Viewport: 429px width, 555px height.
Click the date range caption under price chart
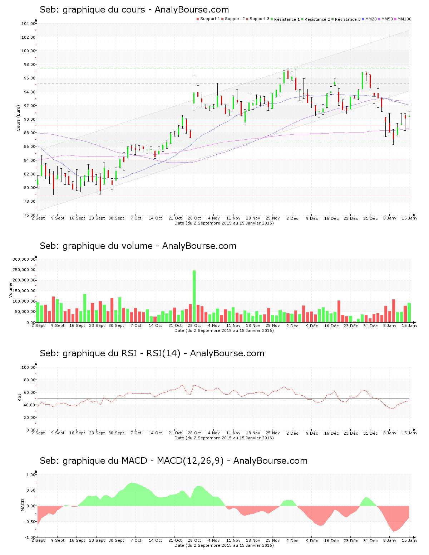224,223
